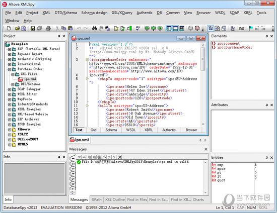The width and height of the screenshot is (277, 213).
Task: Close the Messages panel
Action: pyautogui.click(x=206, y=149)
